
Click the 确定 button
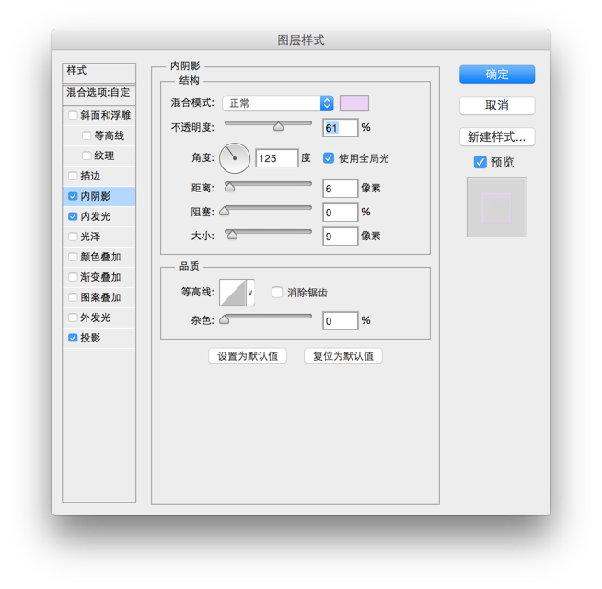click(497, 75)
